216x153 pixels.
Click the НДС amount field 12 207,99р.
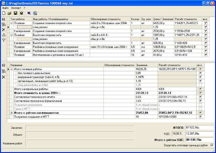[200, 134]
